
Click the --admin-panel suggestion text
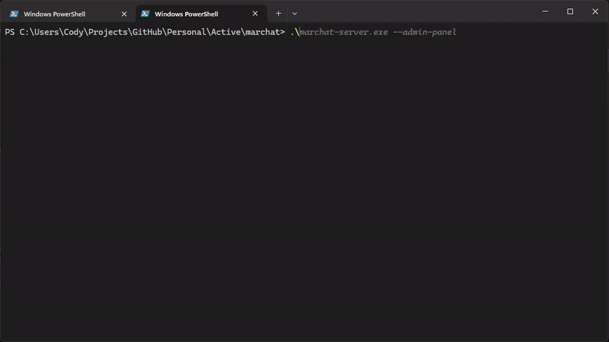(424, 32)
